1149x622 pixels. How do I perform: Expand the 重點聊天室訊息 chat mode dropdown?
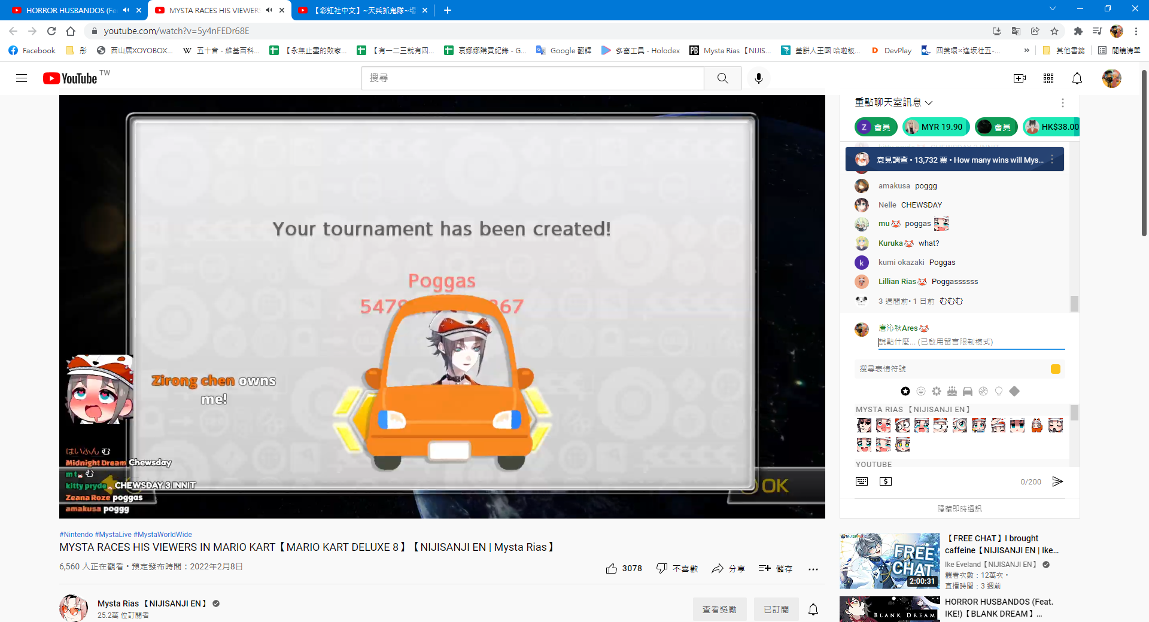click(x=893, y=103)
